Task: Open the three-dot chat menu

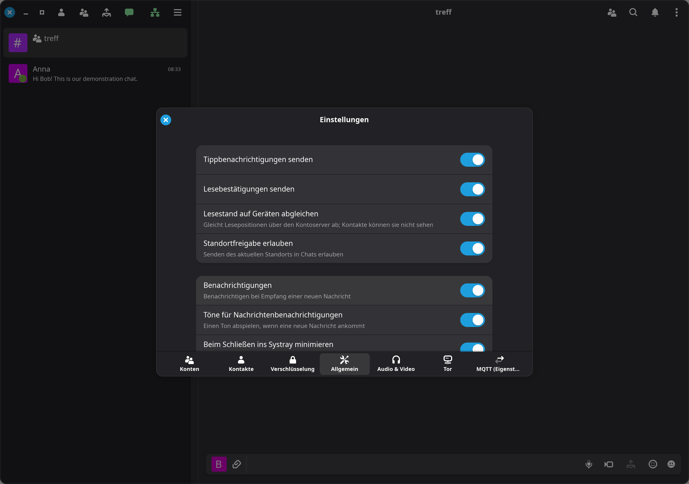Action: (x=676, y=12)
